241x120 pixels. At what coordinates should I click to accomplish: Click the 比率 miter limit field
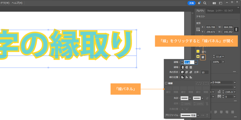coord(205,72)
